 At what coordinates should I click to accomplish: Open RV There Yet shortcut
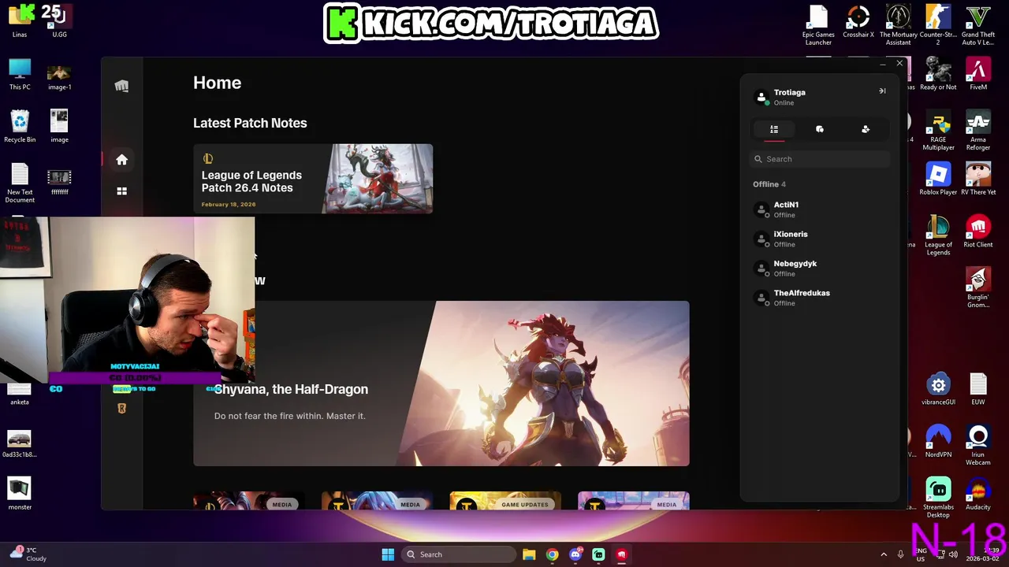(x=978, y=180)
